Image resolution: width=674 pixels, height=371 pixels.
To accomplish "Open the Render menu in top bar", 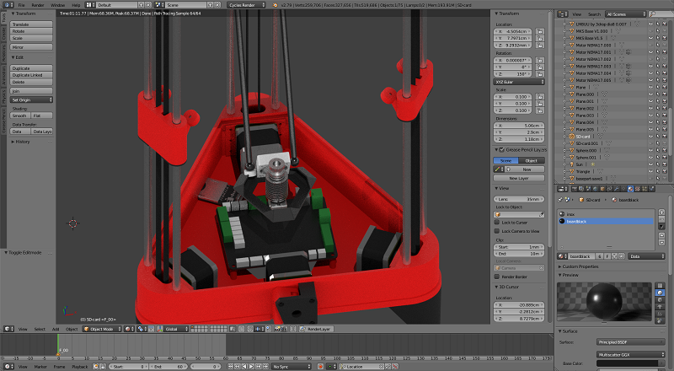I will 38,5.
